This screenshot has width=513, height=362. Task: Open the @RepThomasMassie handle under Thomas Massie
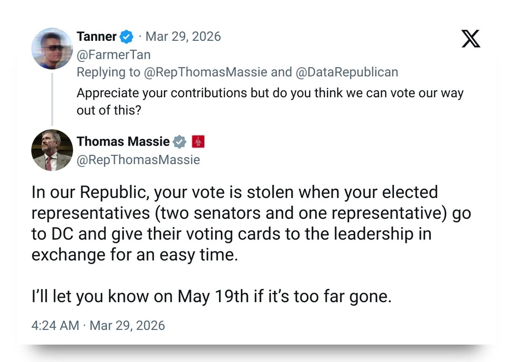click(x=138, y=160)
